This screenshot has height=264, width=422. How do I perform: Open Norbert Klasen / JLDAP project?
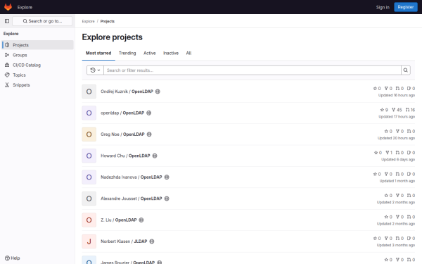pos(124,241)
